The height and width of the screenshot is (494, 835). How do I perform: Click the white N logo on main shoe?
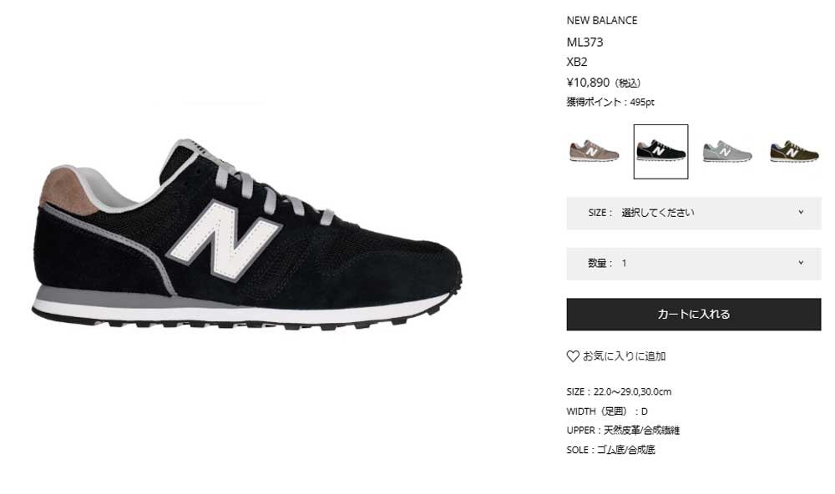point(224,239)
